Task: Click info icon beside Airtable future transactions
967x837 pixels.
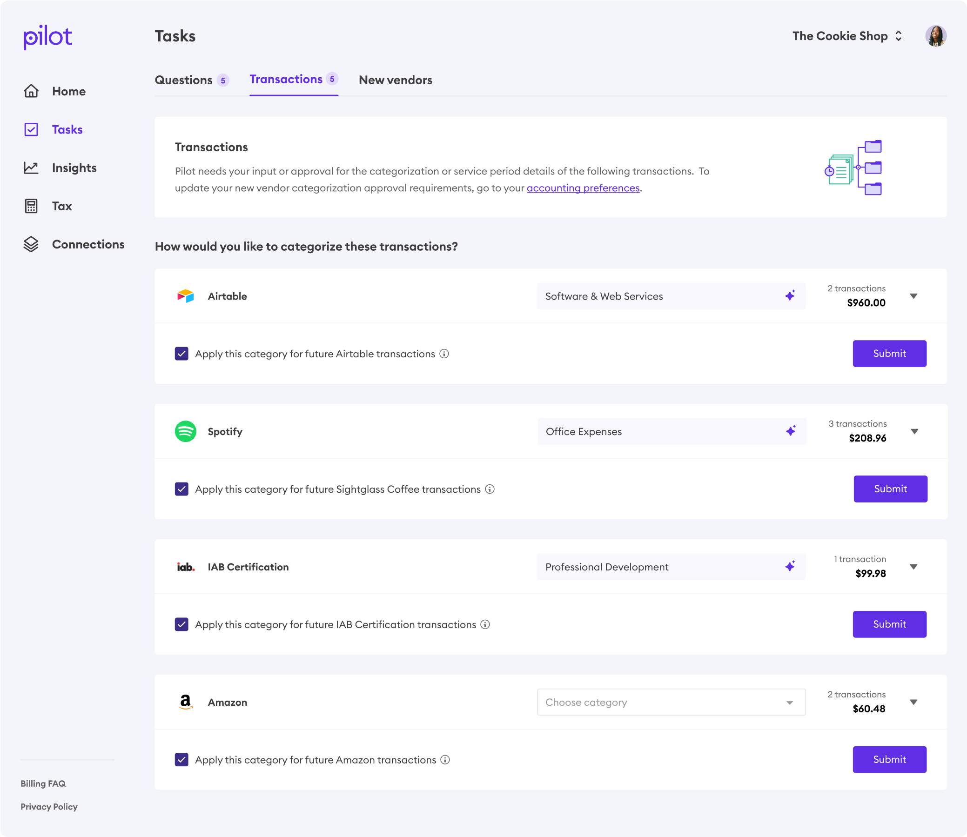Action: tap(444, 354)
